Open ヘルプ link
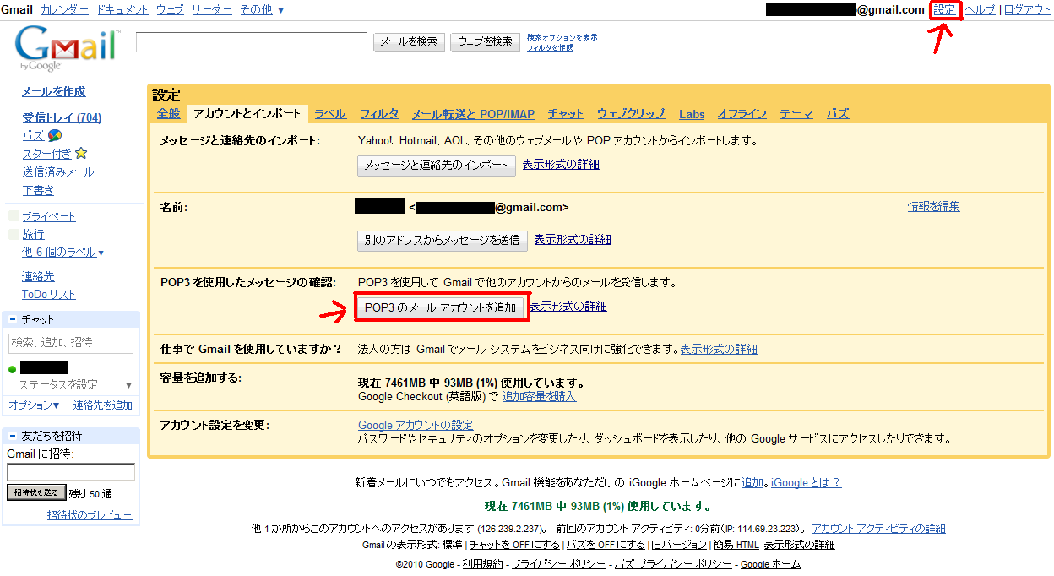1054x576 pixels. tap(980, 10)
